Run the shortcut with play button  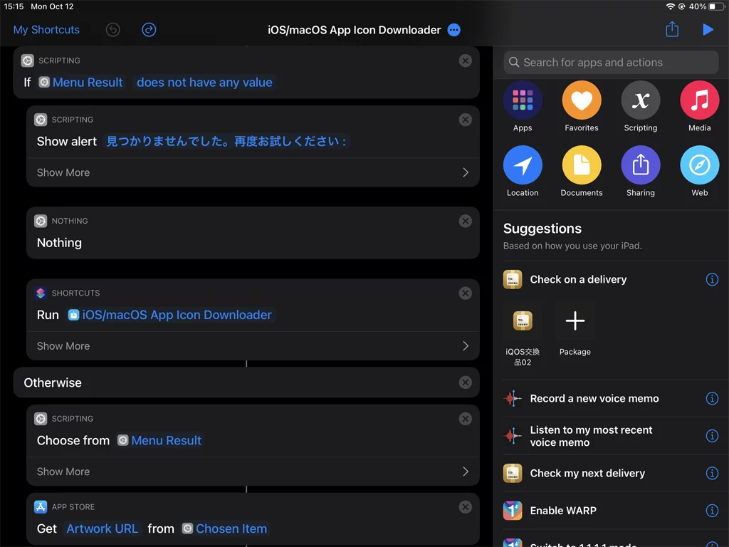tap(708, 30)
